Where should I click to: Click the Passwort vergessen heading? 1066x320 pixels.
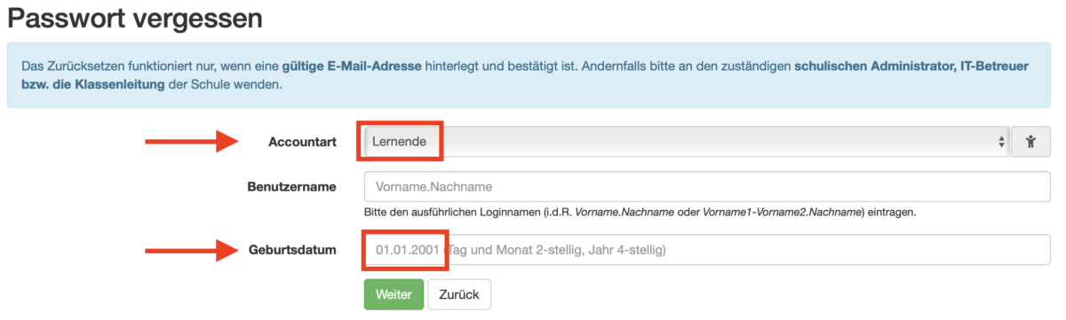pyautogui.click(x=135, y=17)
